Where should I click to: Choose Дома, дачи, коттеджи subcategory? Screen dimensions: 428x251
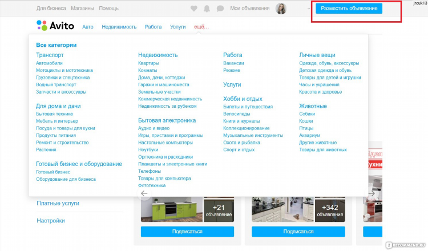[x=161, y=78]
